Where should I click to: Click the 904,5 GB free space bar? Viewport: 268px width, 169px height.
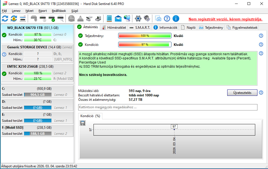[x=38, y=95]
